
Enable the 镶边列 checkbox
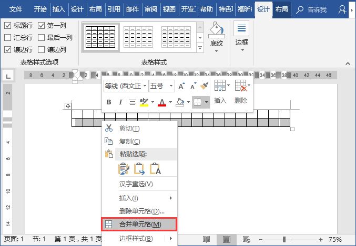coord(41,50)
